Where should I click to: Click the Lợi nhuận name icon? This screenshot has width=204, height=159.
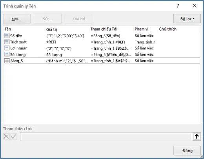point(7,48)
